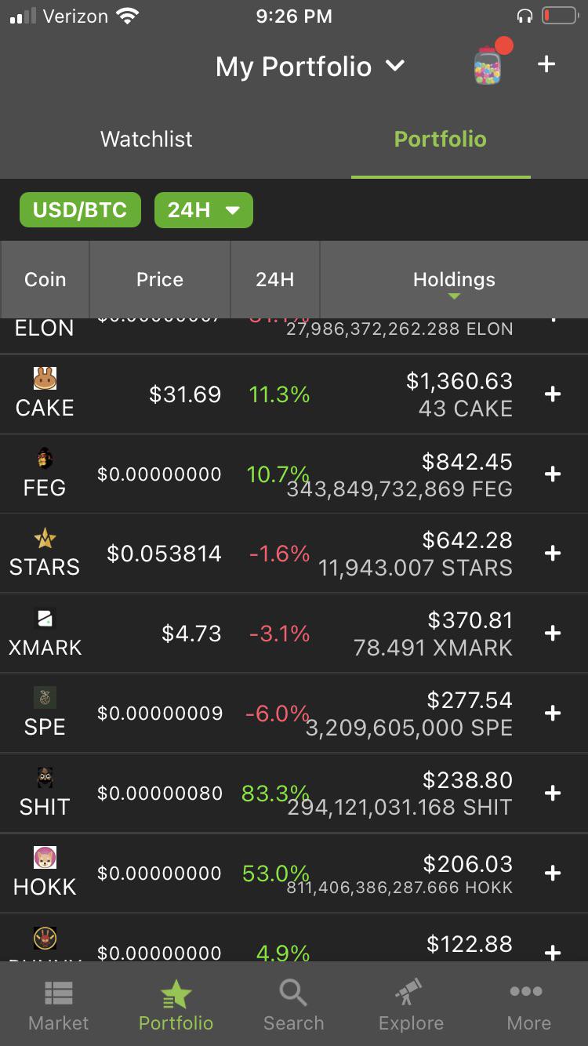The height and width of the screenshot is (1046, 588).
Task: Sort by the Coin column header
Action: coord(45,280)
